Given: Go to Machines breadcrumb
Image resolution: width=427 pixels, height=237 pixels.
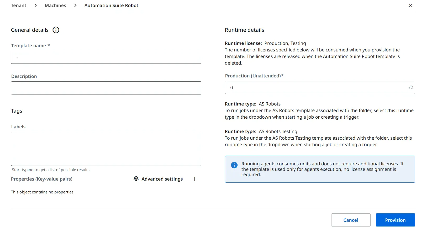Looking at the screenshot, I should coord(55,6).
